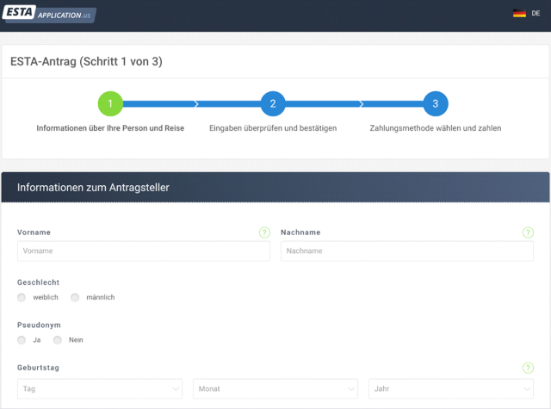Screen dimensions: 551x409
Task: Select the männlich radio button
Action: coord(75,297)
